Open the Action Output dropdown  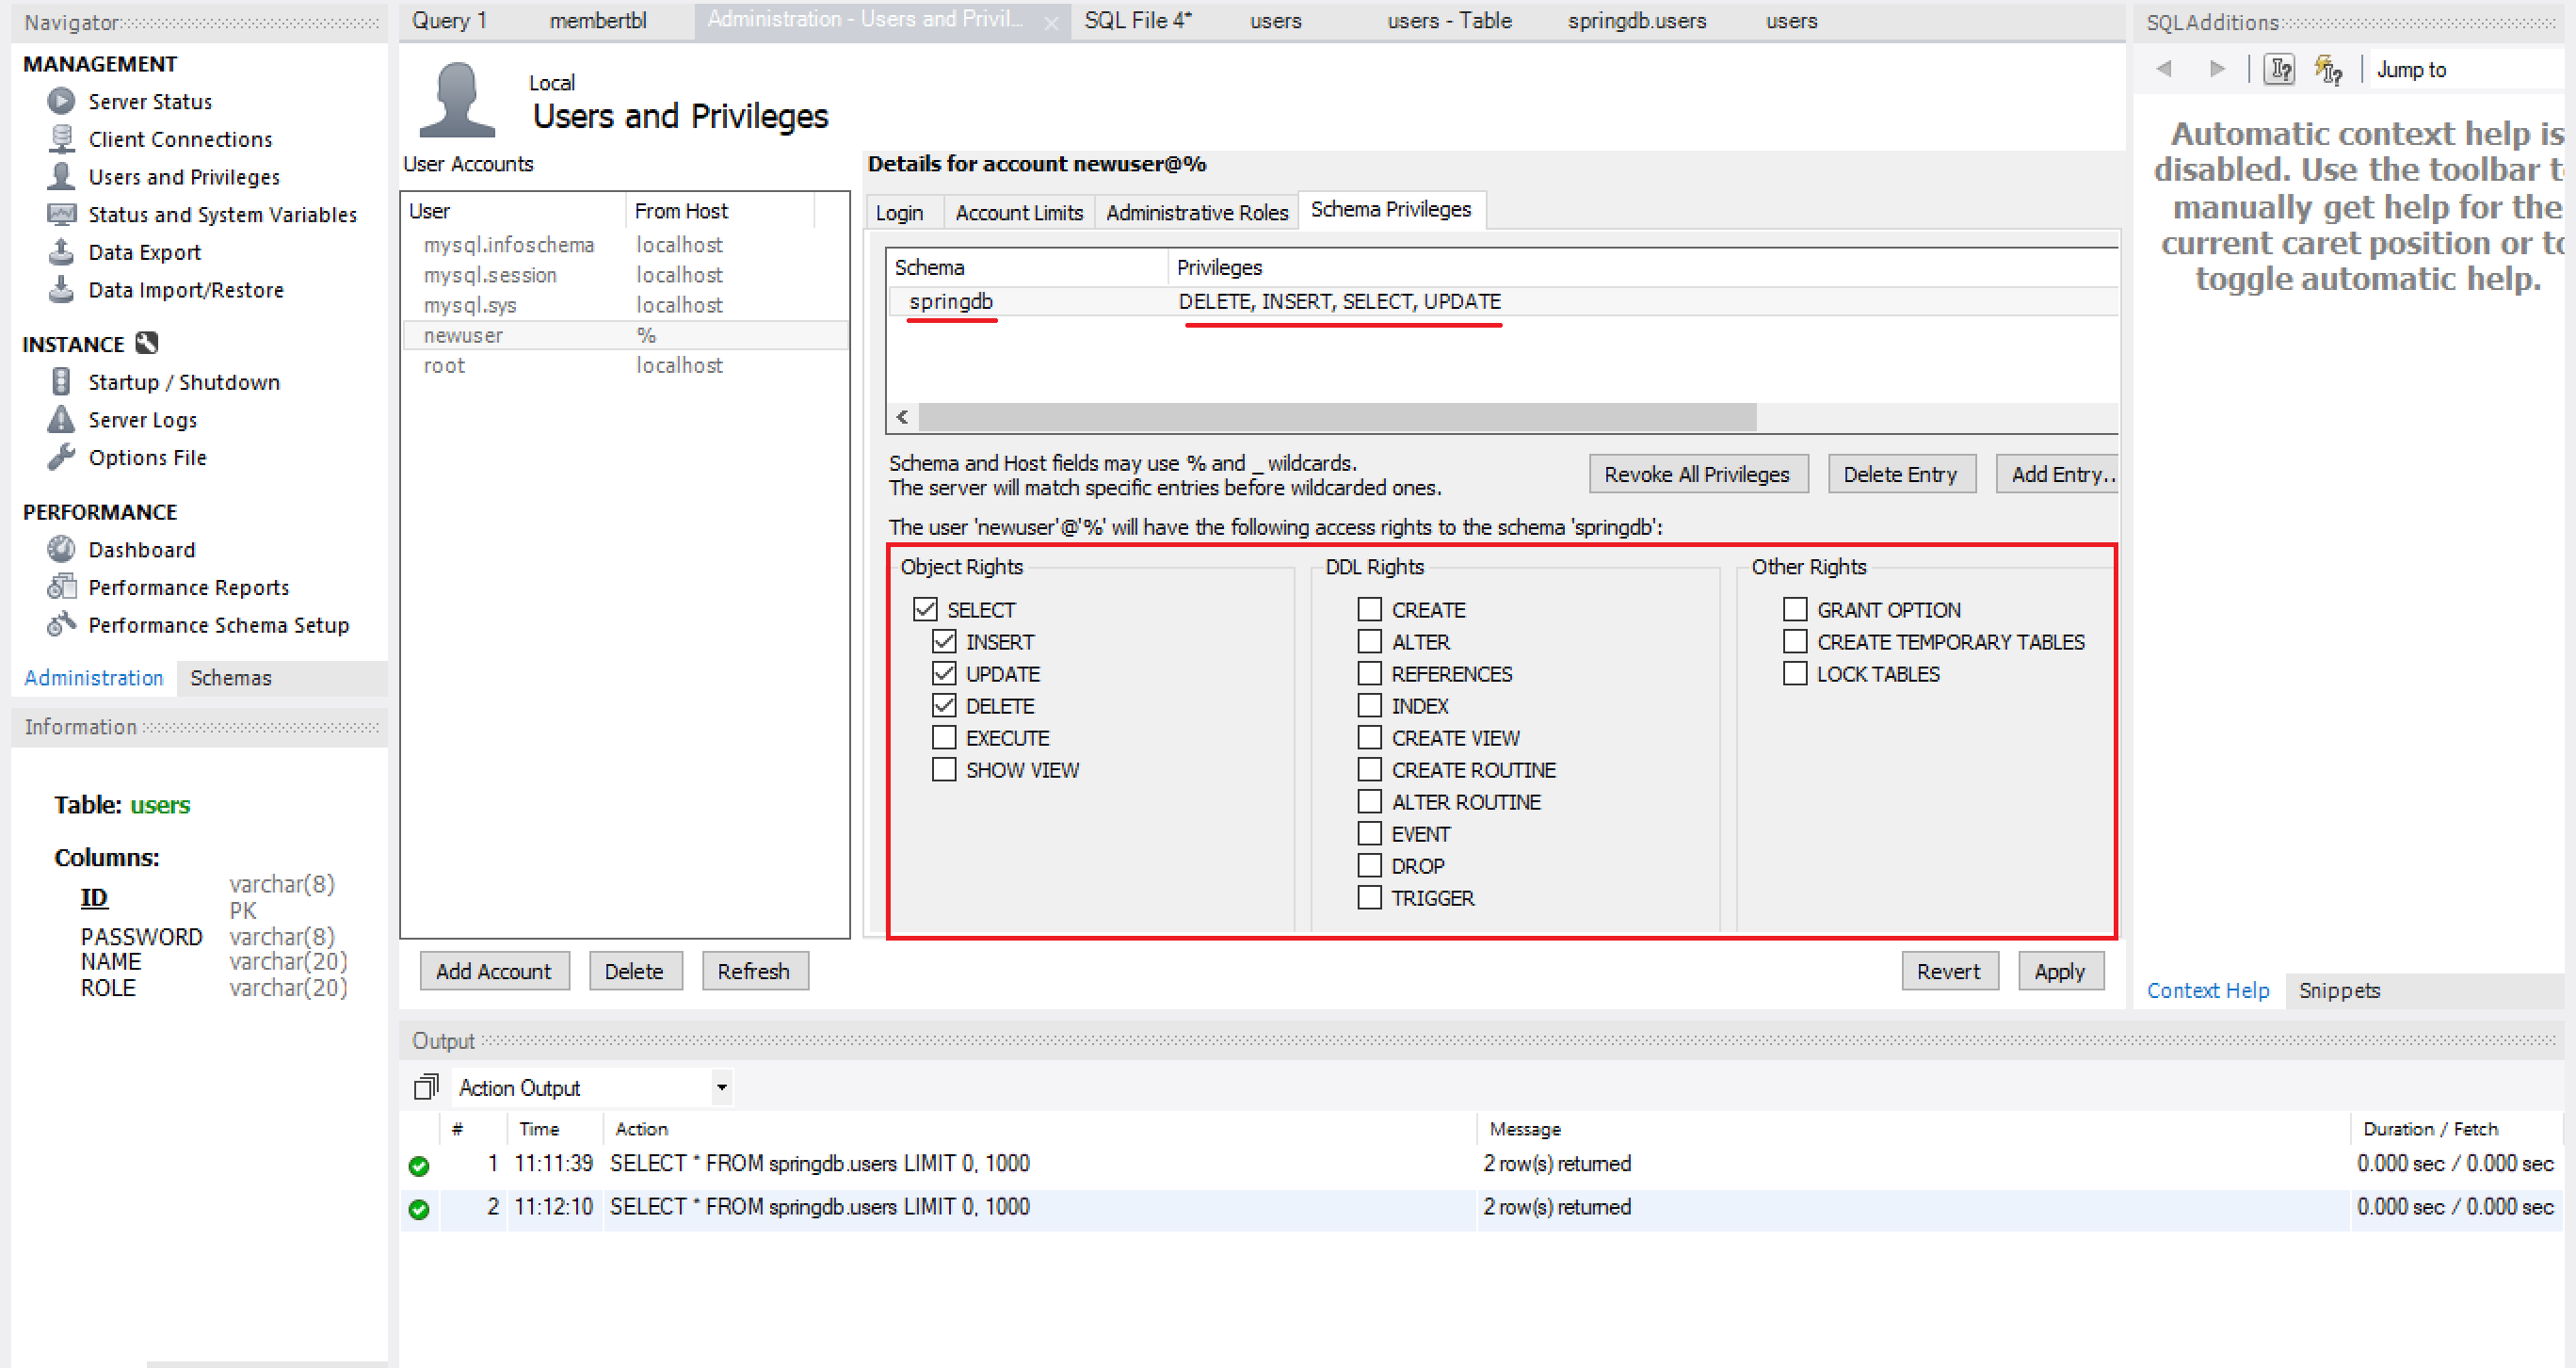pyautogui.click(x=721, y=1087)
